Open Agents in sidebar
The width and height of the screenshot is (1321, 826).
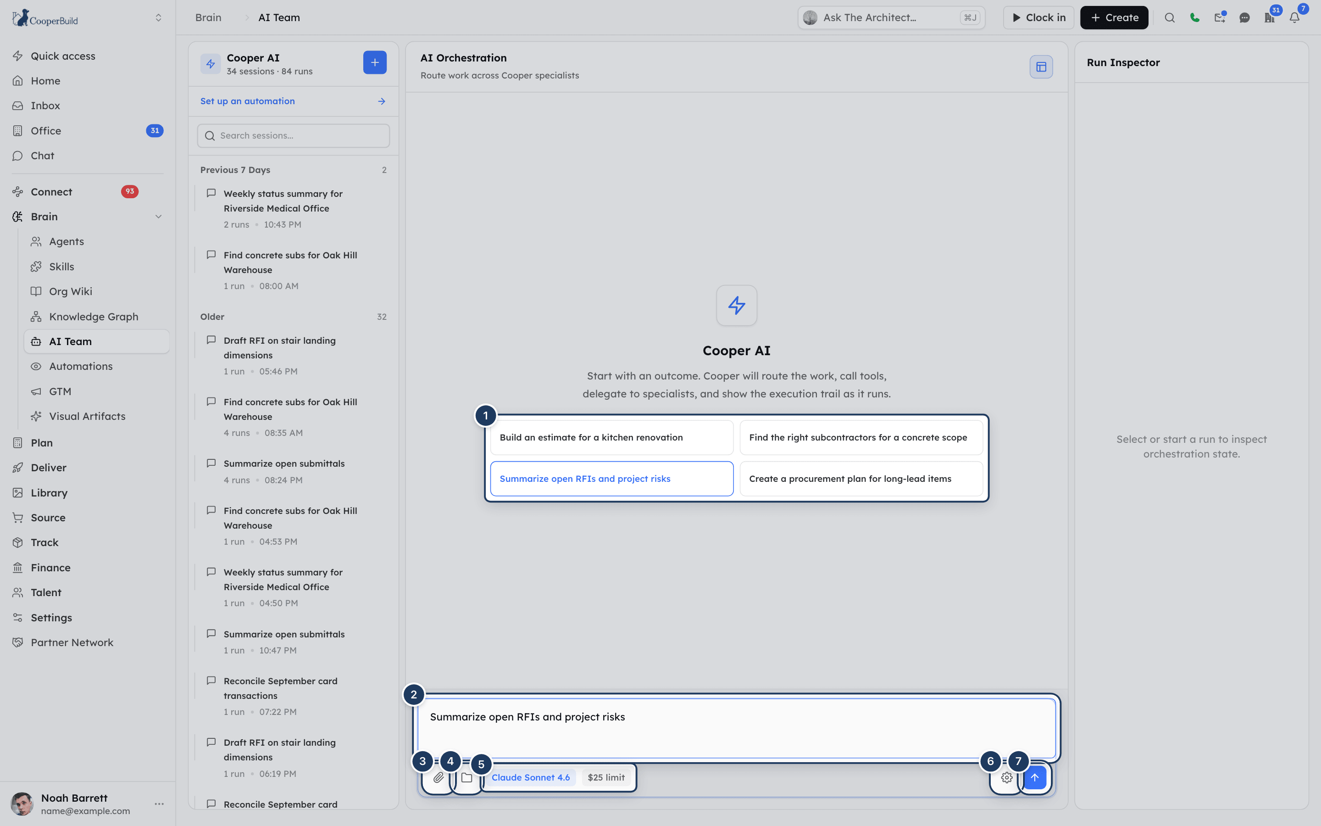click(96, 241)
